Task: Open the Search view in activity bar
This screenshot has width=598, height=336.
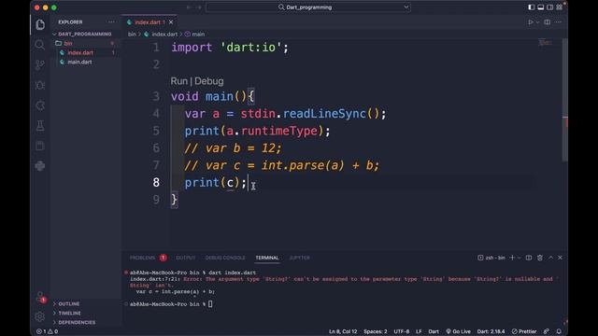Action: pos(40,45)
